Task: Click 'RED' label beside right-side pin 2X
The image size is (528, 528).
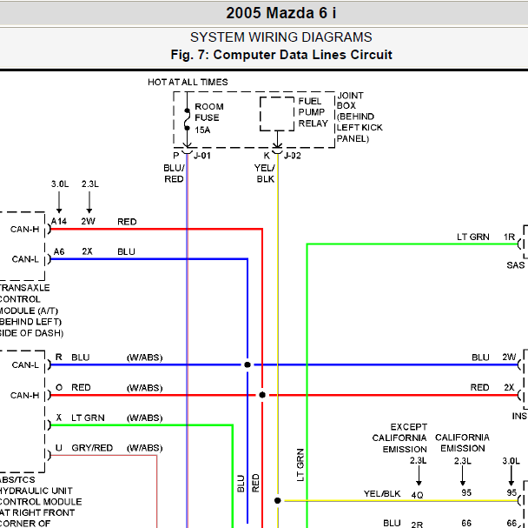Action: point(479,387)
